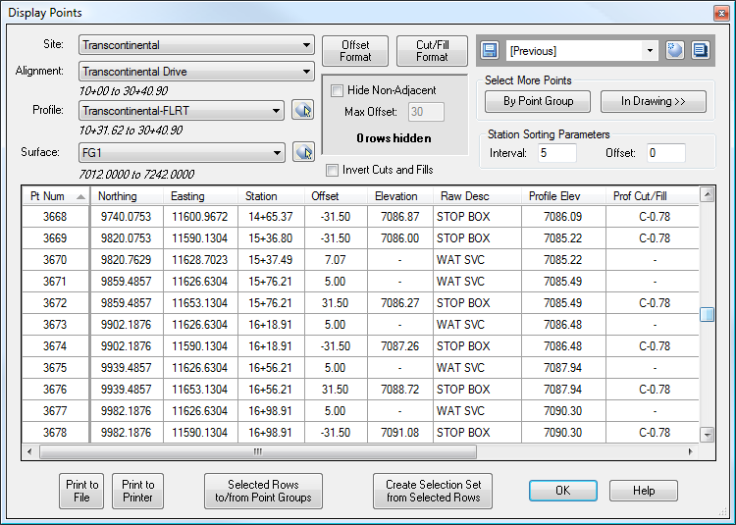
Task: Click station cell 14+65.37
Action: point(271,217)
